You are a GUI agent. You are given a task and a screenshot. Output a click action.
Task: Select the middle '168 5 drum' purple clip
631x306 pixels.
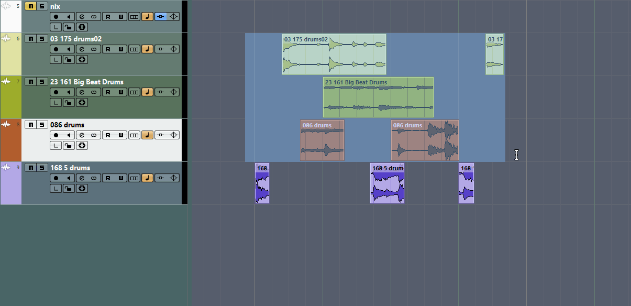point(387,183)
